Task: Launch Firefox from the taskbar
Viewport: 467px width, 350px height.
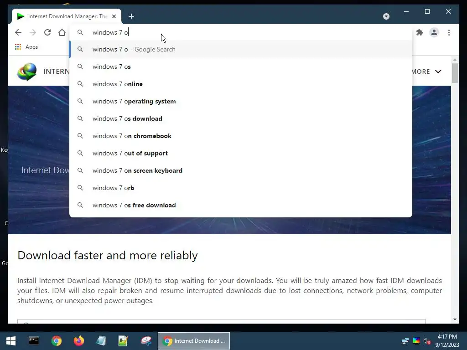Action: (x=78, y=341)
